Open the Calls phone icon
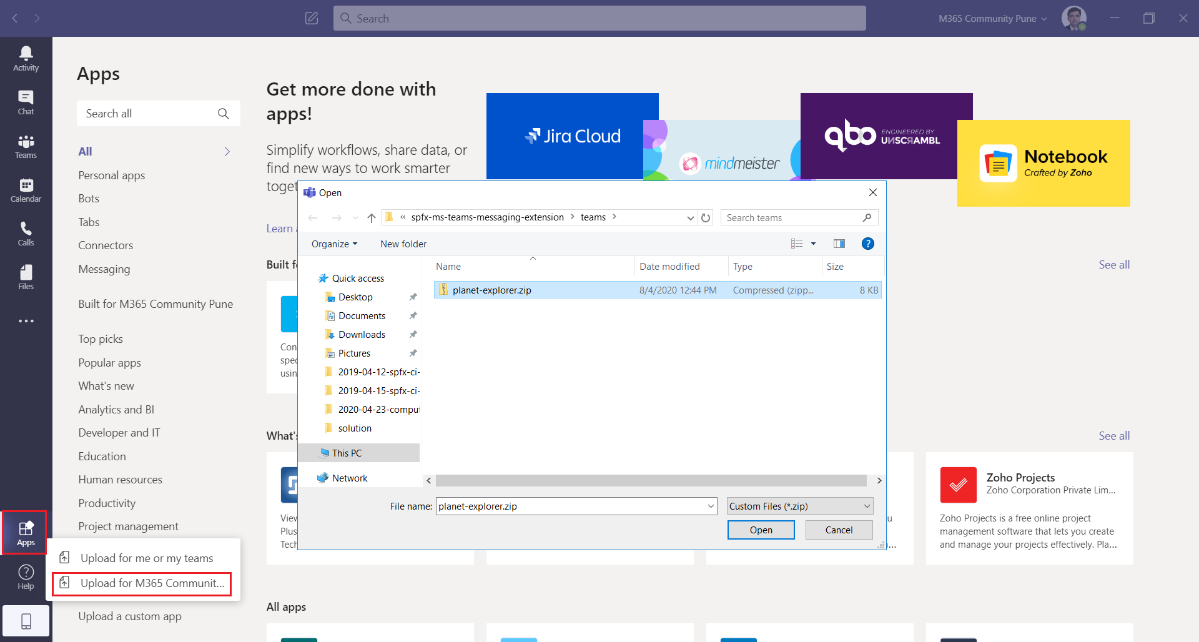 click(x=26, y=234)
